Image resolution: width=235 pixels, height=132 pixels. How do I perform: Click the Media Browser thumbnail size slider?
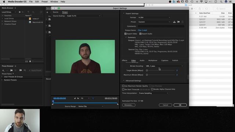38,61
